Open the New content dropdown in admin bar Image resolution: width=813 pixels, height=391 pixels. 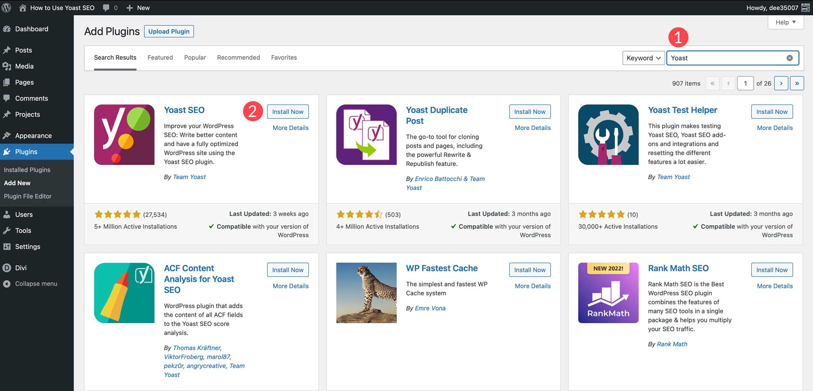[x=137, y=8]
